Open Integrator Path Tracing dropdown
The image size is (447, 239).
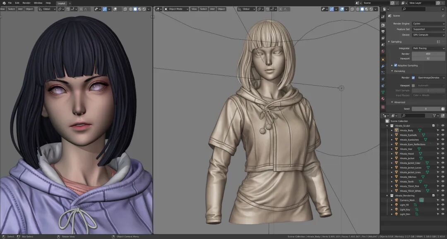(428, 48)
